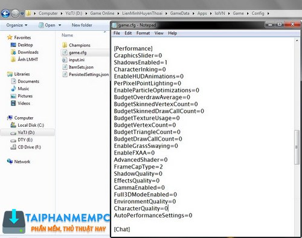Open the Notepad File menu
302x238 pixels.
pyautogui.click(x=117, y=33)
